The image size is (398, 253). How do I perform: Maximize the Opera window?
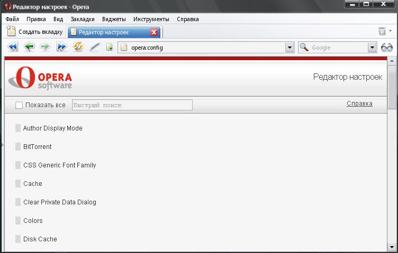(x=366, y=4)
